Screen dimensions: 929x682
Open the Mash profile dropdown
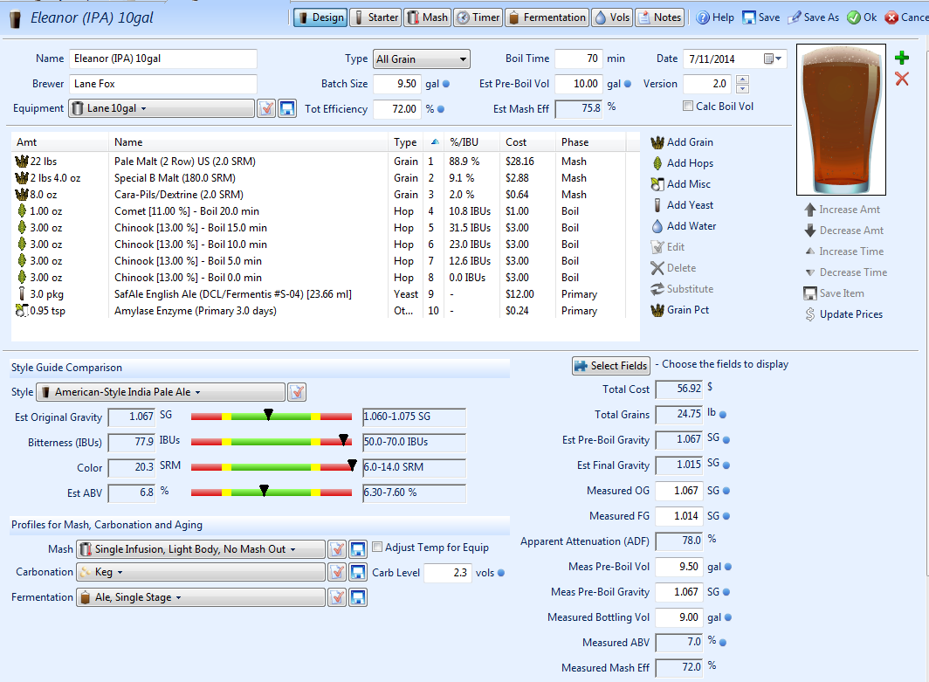point(200,549)
